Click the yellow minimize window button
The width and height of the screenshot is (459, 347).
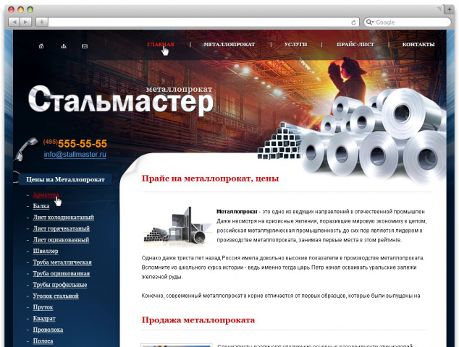tap(20, 9)
